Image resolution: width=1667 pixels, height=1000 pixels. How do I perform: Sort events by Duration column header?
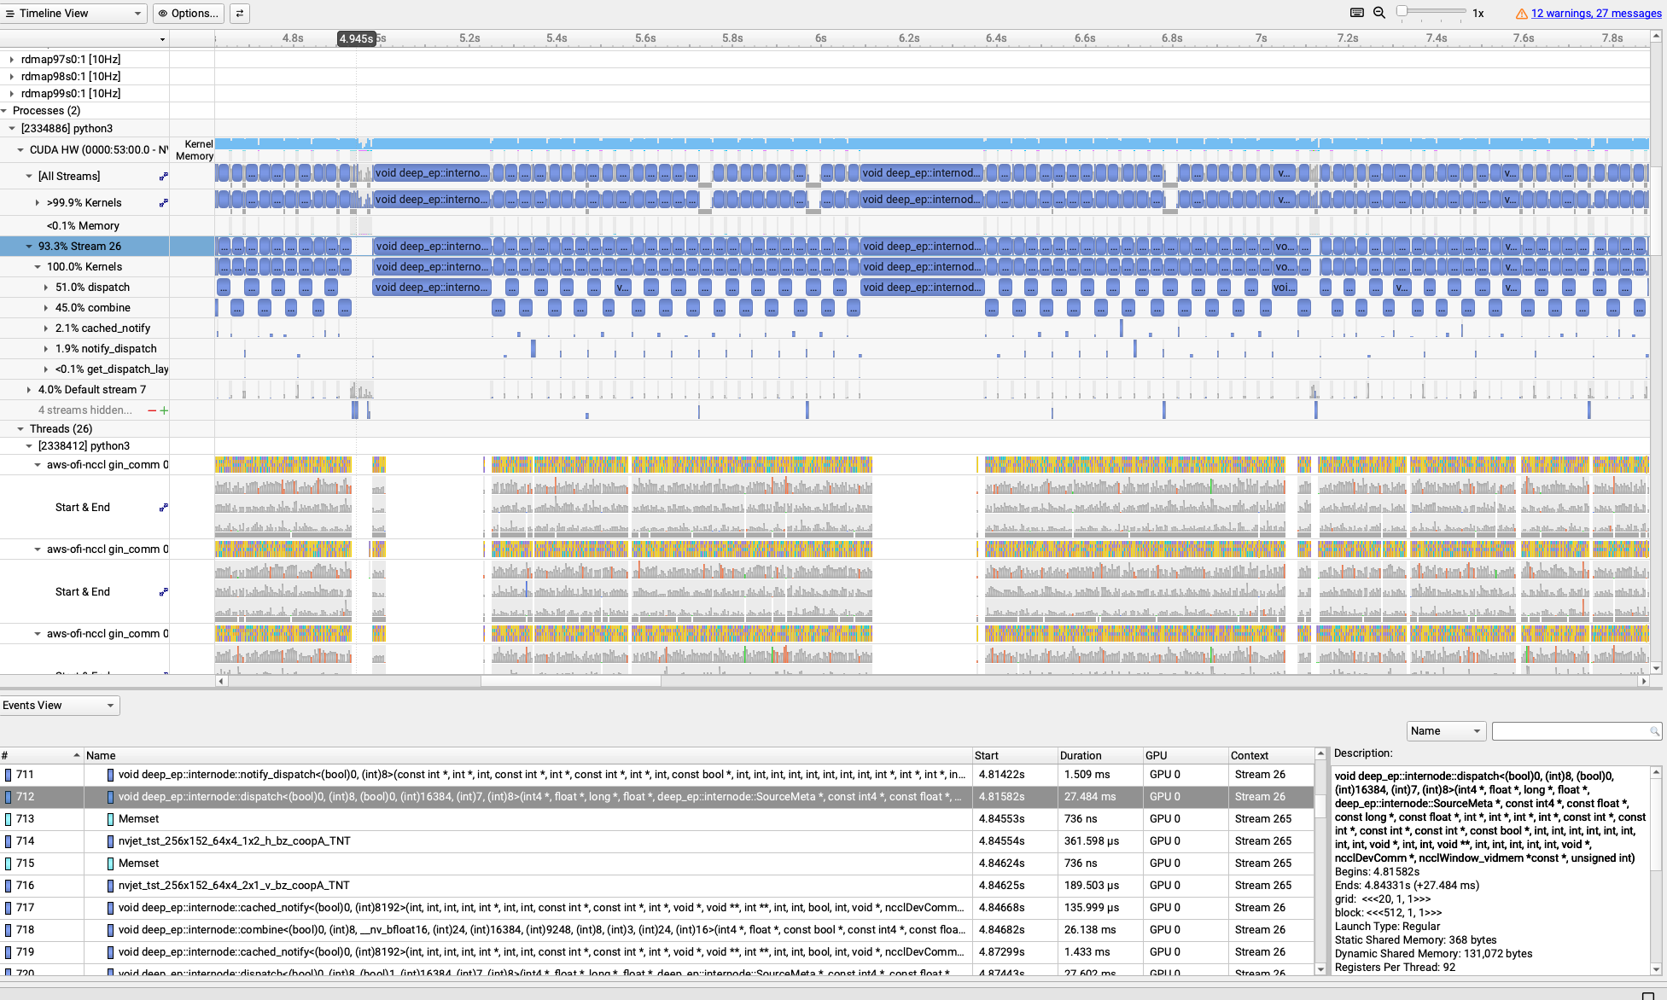coord(1081,756)
